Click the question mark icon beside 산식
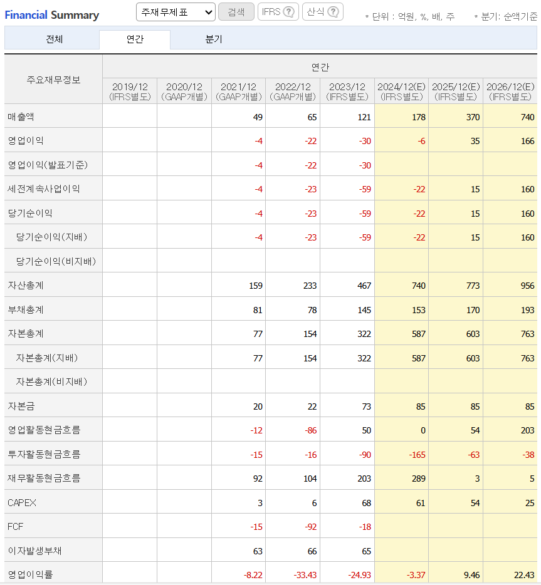Image resolution: width=541 pixels, height=585 pixels. tap(333, 12)
